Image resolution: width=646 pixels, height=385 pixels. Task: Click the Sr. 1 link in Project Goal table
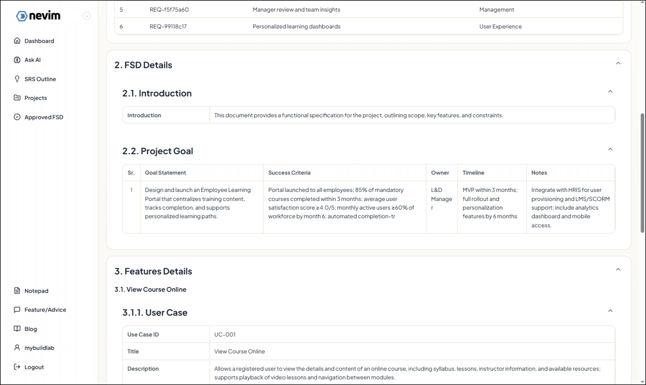click(131, 189)
